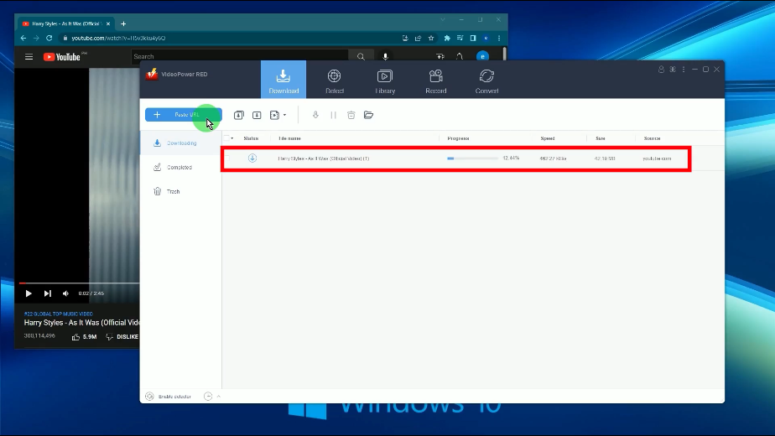Open the YouTube hamburger menu

(x=29, y=57)
